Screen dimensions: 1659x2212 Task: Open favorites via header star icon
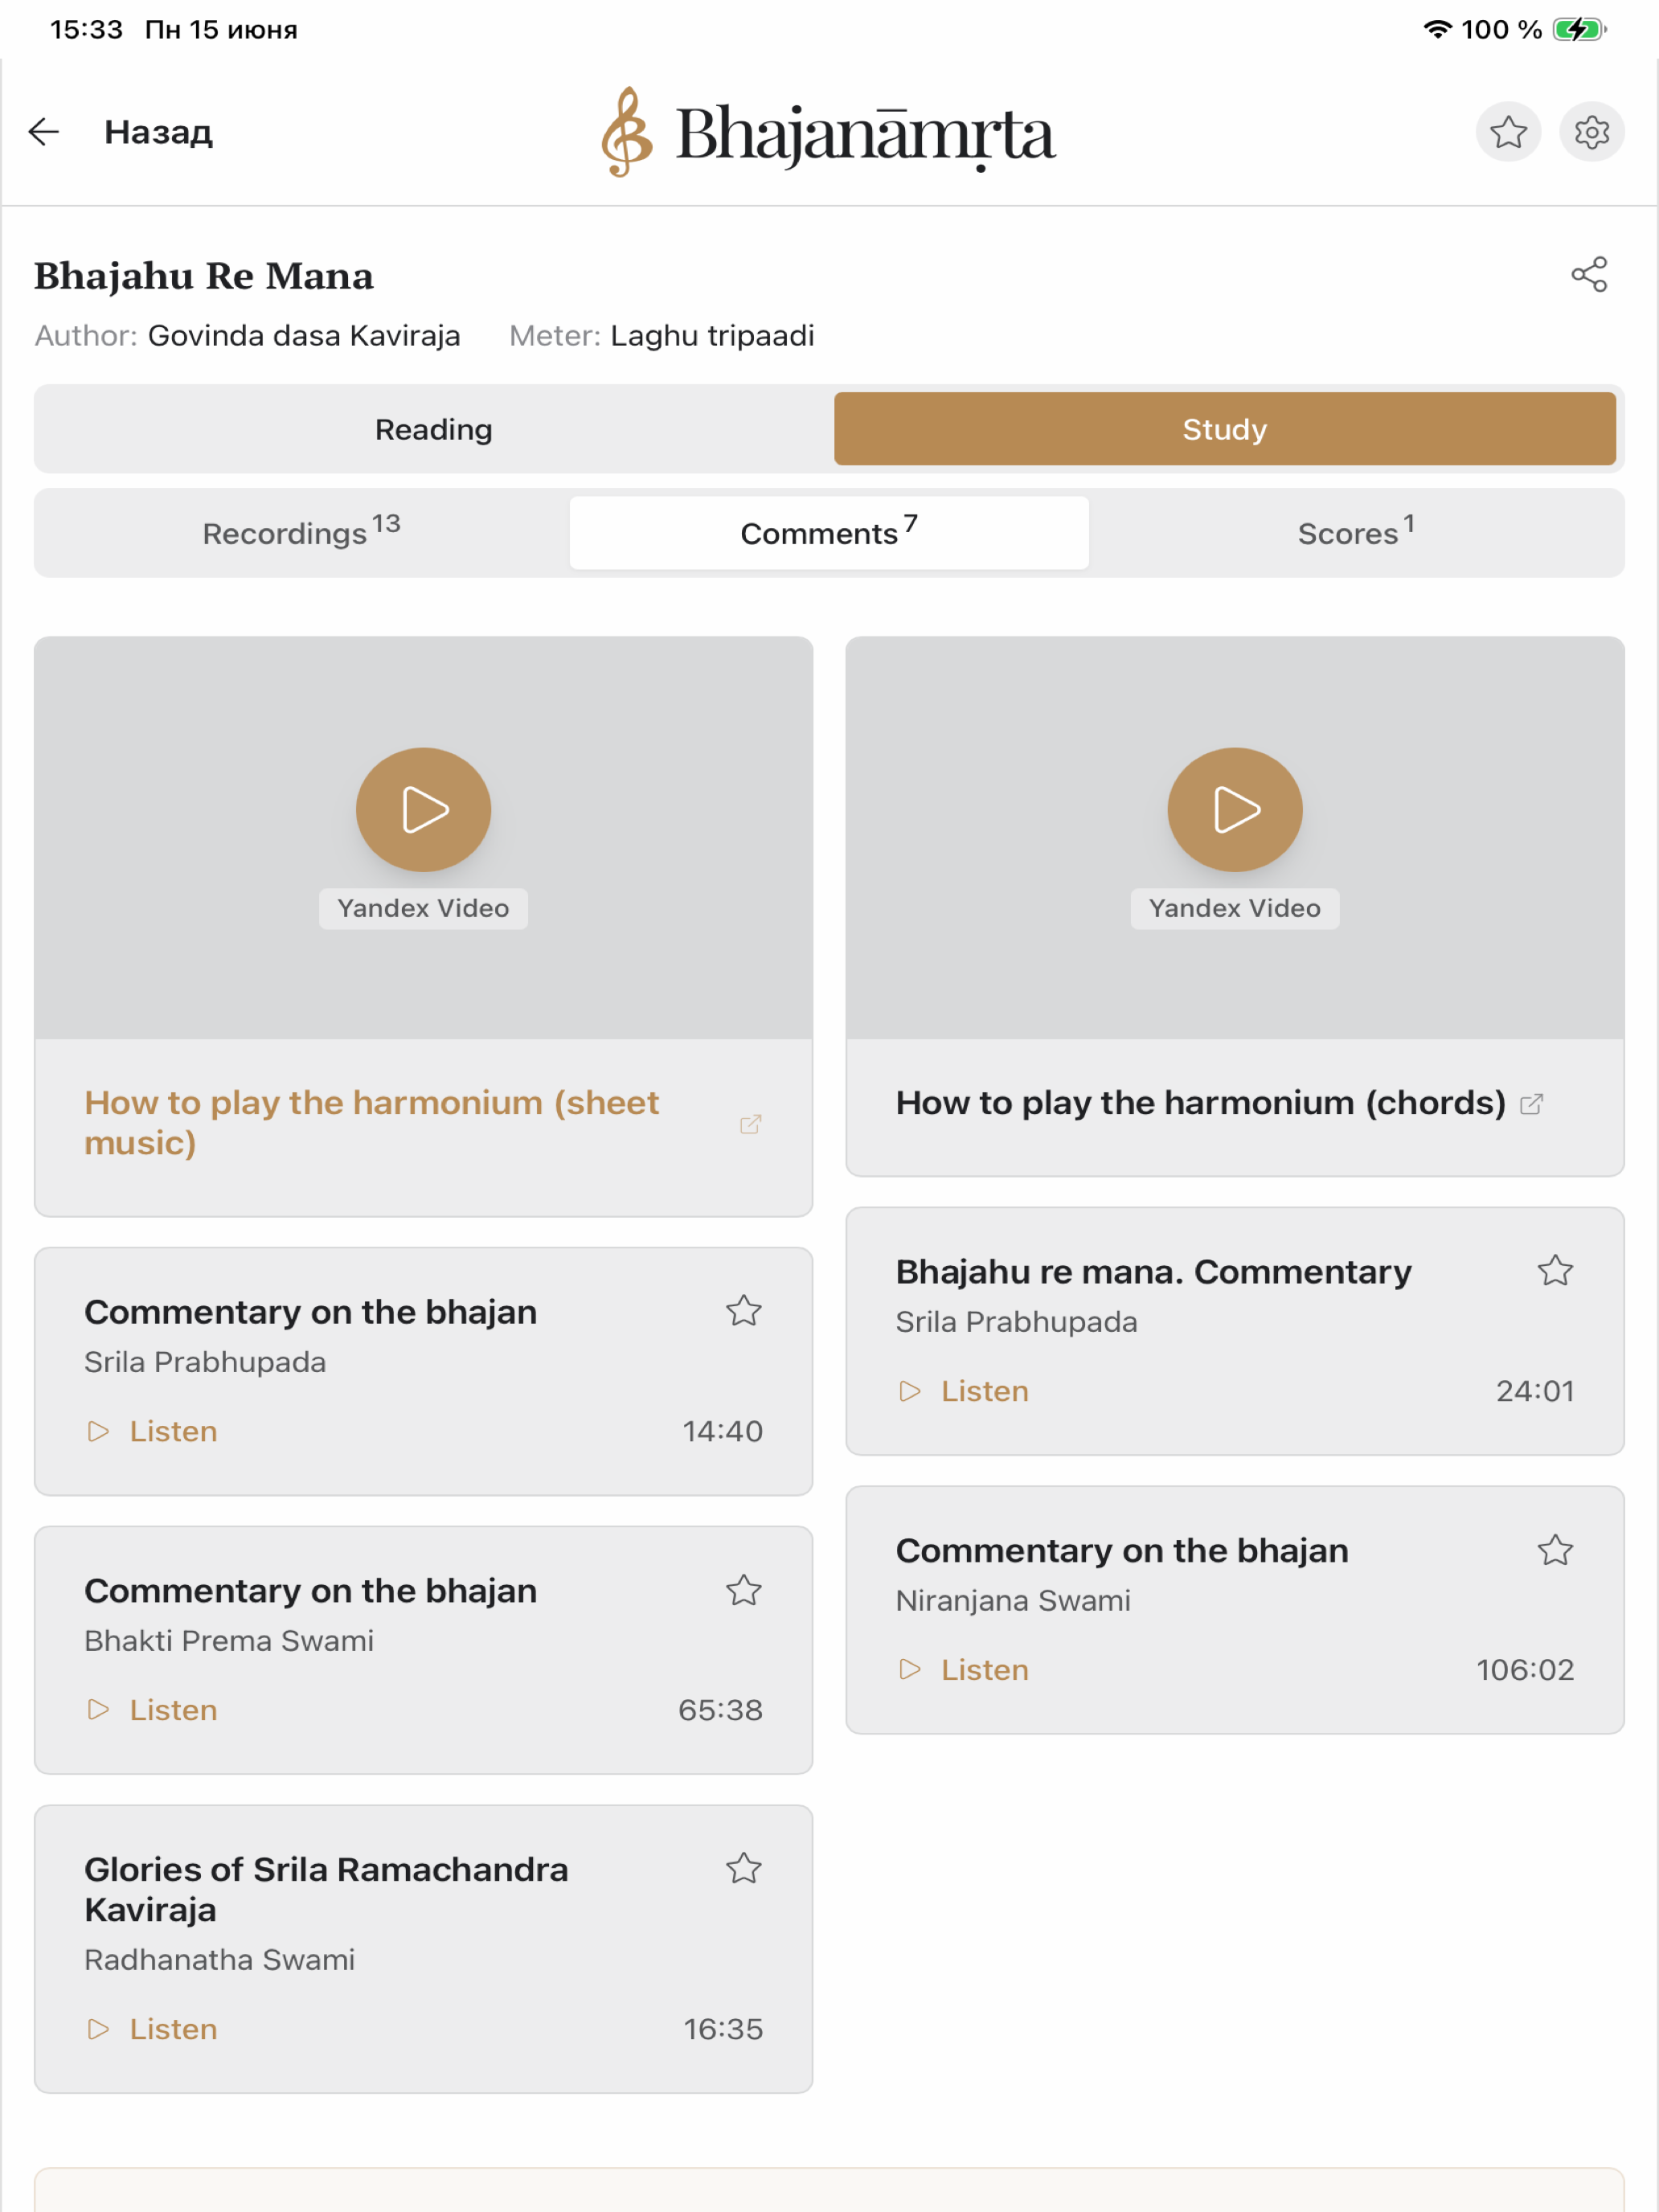click(1508, 132)
